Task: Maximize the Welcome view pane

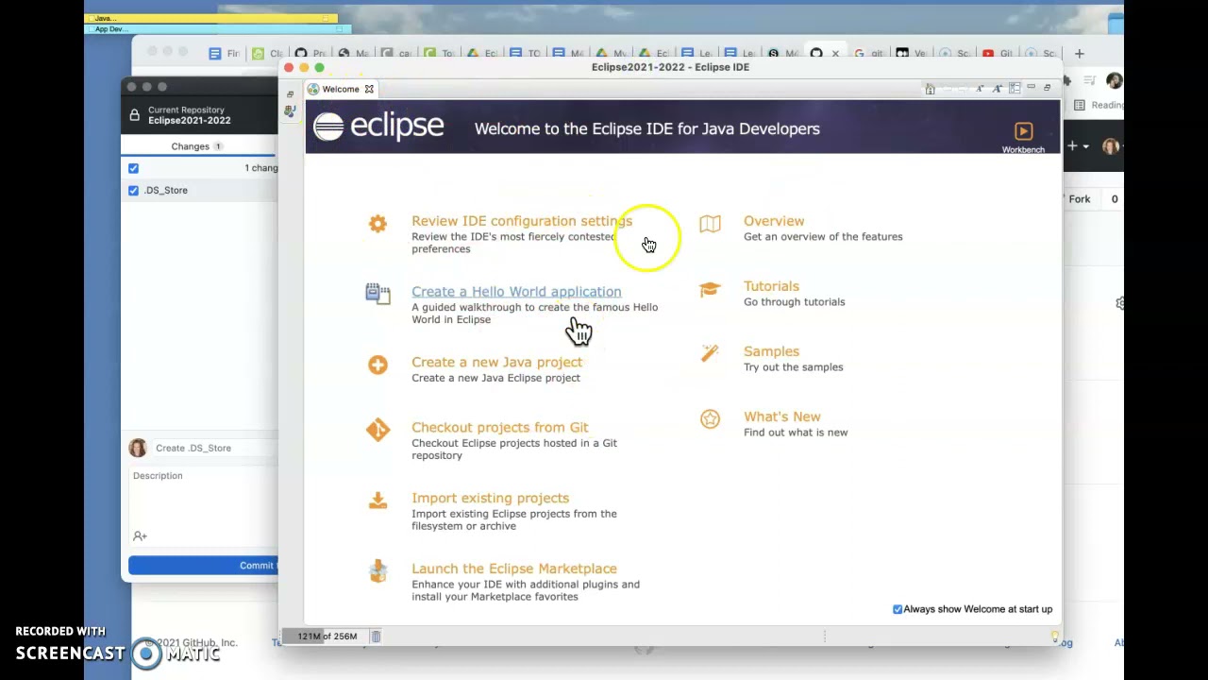Action: (x=1047, y=88)
